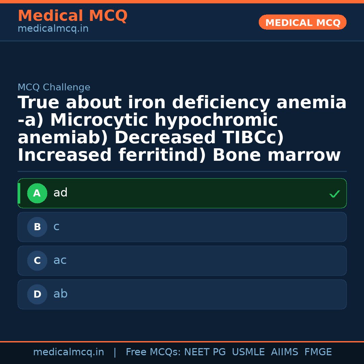Click the iron deficiency anemia question text
The width and height of the screenshot is (364, 364).
(182, 129)
